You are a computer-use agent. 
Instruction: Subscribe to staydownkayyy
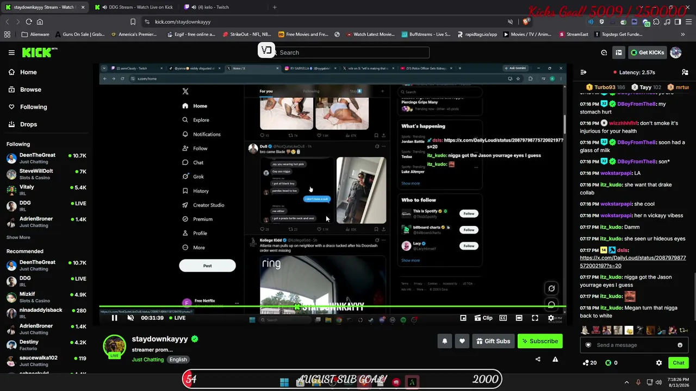(x=539, y=341)
